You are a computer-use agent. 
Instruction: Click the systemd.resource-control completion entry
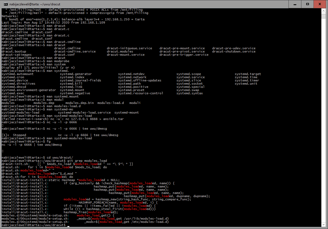tap(140, 93)
